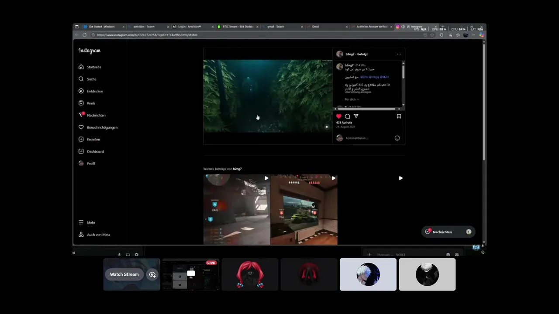Switch to gmail - Search tab
The image size is (559, 314).
click(x=282, y=27)
